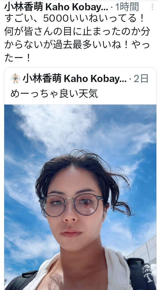Open the attached selfie photo full screen
The height and width of the screenshot is (290, 159).
(80, 197)
